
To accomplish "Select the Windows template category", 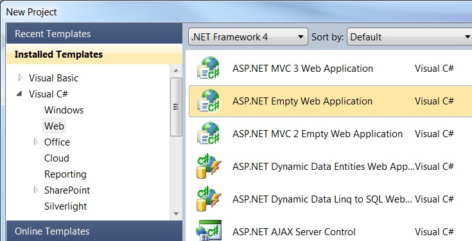I will coord(64,110).
